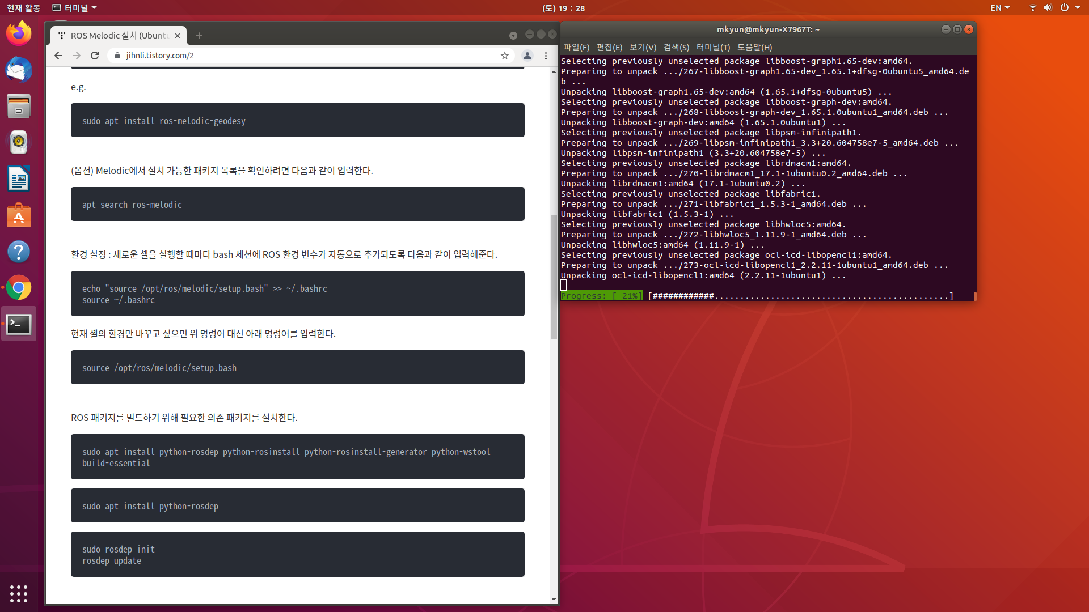Viewport: 1089px width, 612px height.
Task: Open 현재 활동 activities overview
Action: [x=23, y=8]
